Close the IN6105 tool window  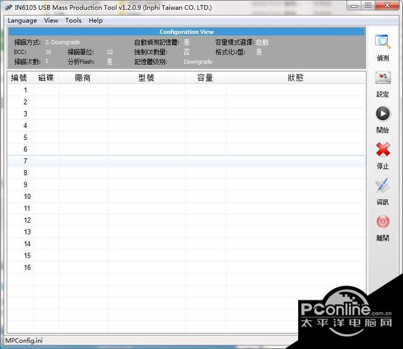[387, 6]
